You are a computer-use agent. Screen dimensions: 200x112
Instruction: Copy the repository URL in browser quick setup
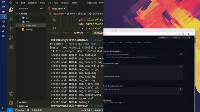[181, 54]
